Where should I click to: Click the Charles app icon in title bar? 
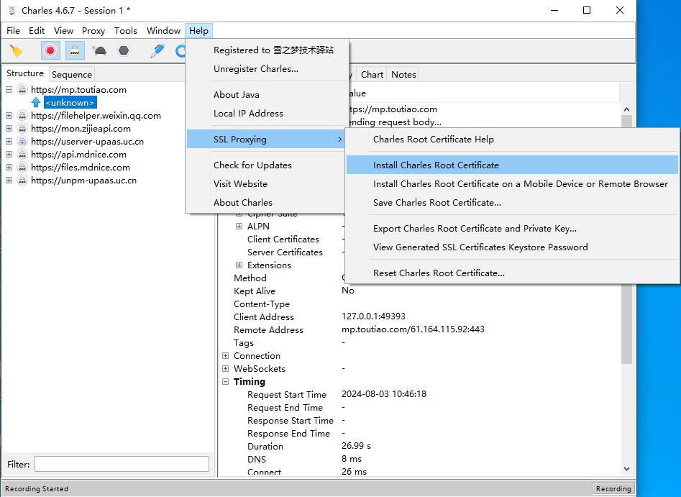(x=12, y=11)
